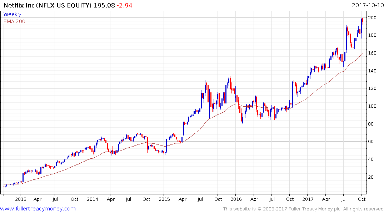Click the 40 price axis label
Viewport: 384px width, 214px height.
click(371, 159)
